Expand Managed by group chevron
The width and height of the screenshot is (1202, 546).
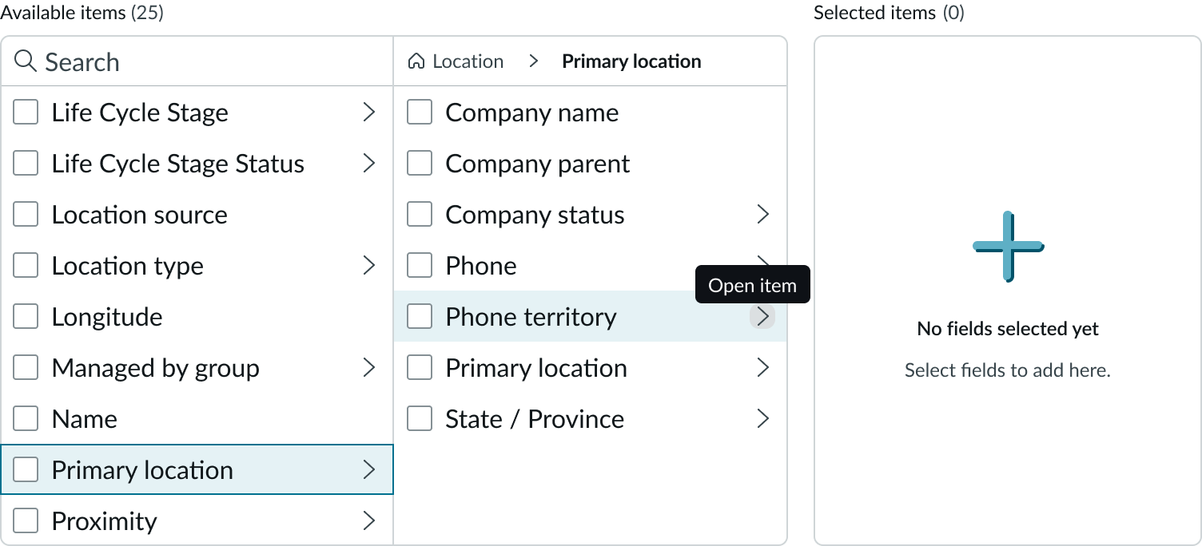368,368
